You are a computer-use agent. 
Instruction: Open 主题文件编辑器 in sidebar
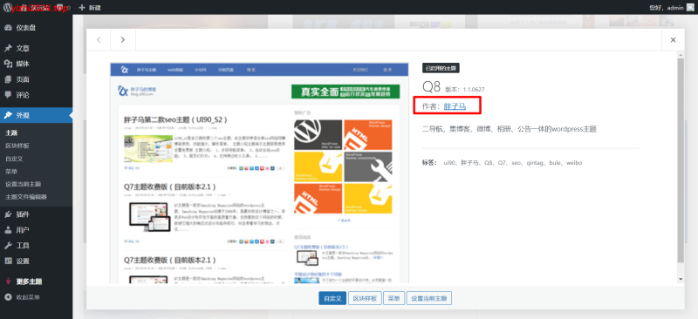tap(26, 197)
